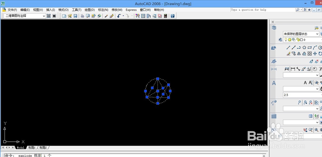Image resolution: width=322 pixels, height=157 pixels.
Task: Select the Move tool
Action: (315, 54)
